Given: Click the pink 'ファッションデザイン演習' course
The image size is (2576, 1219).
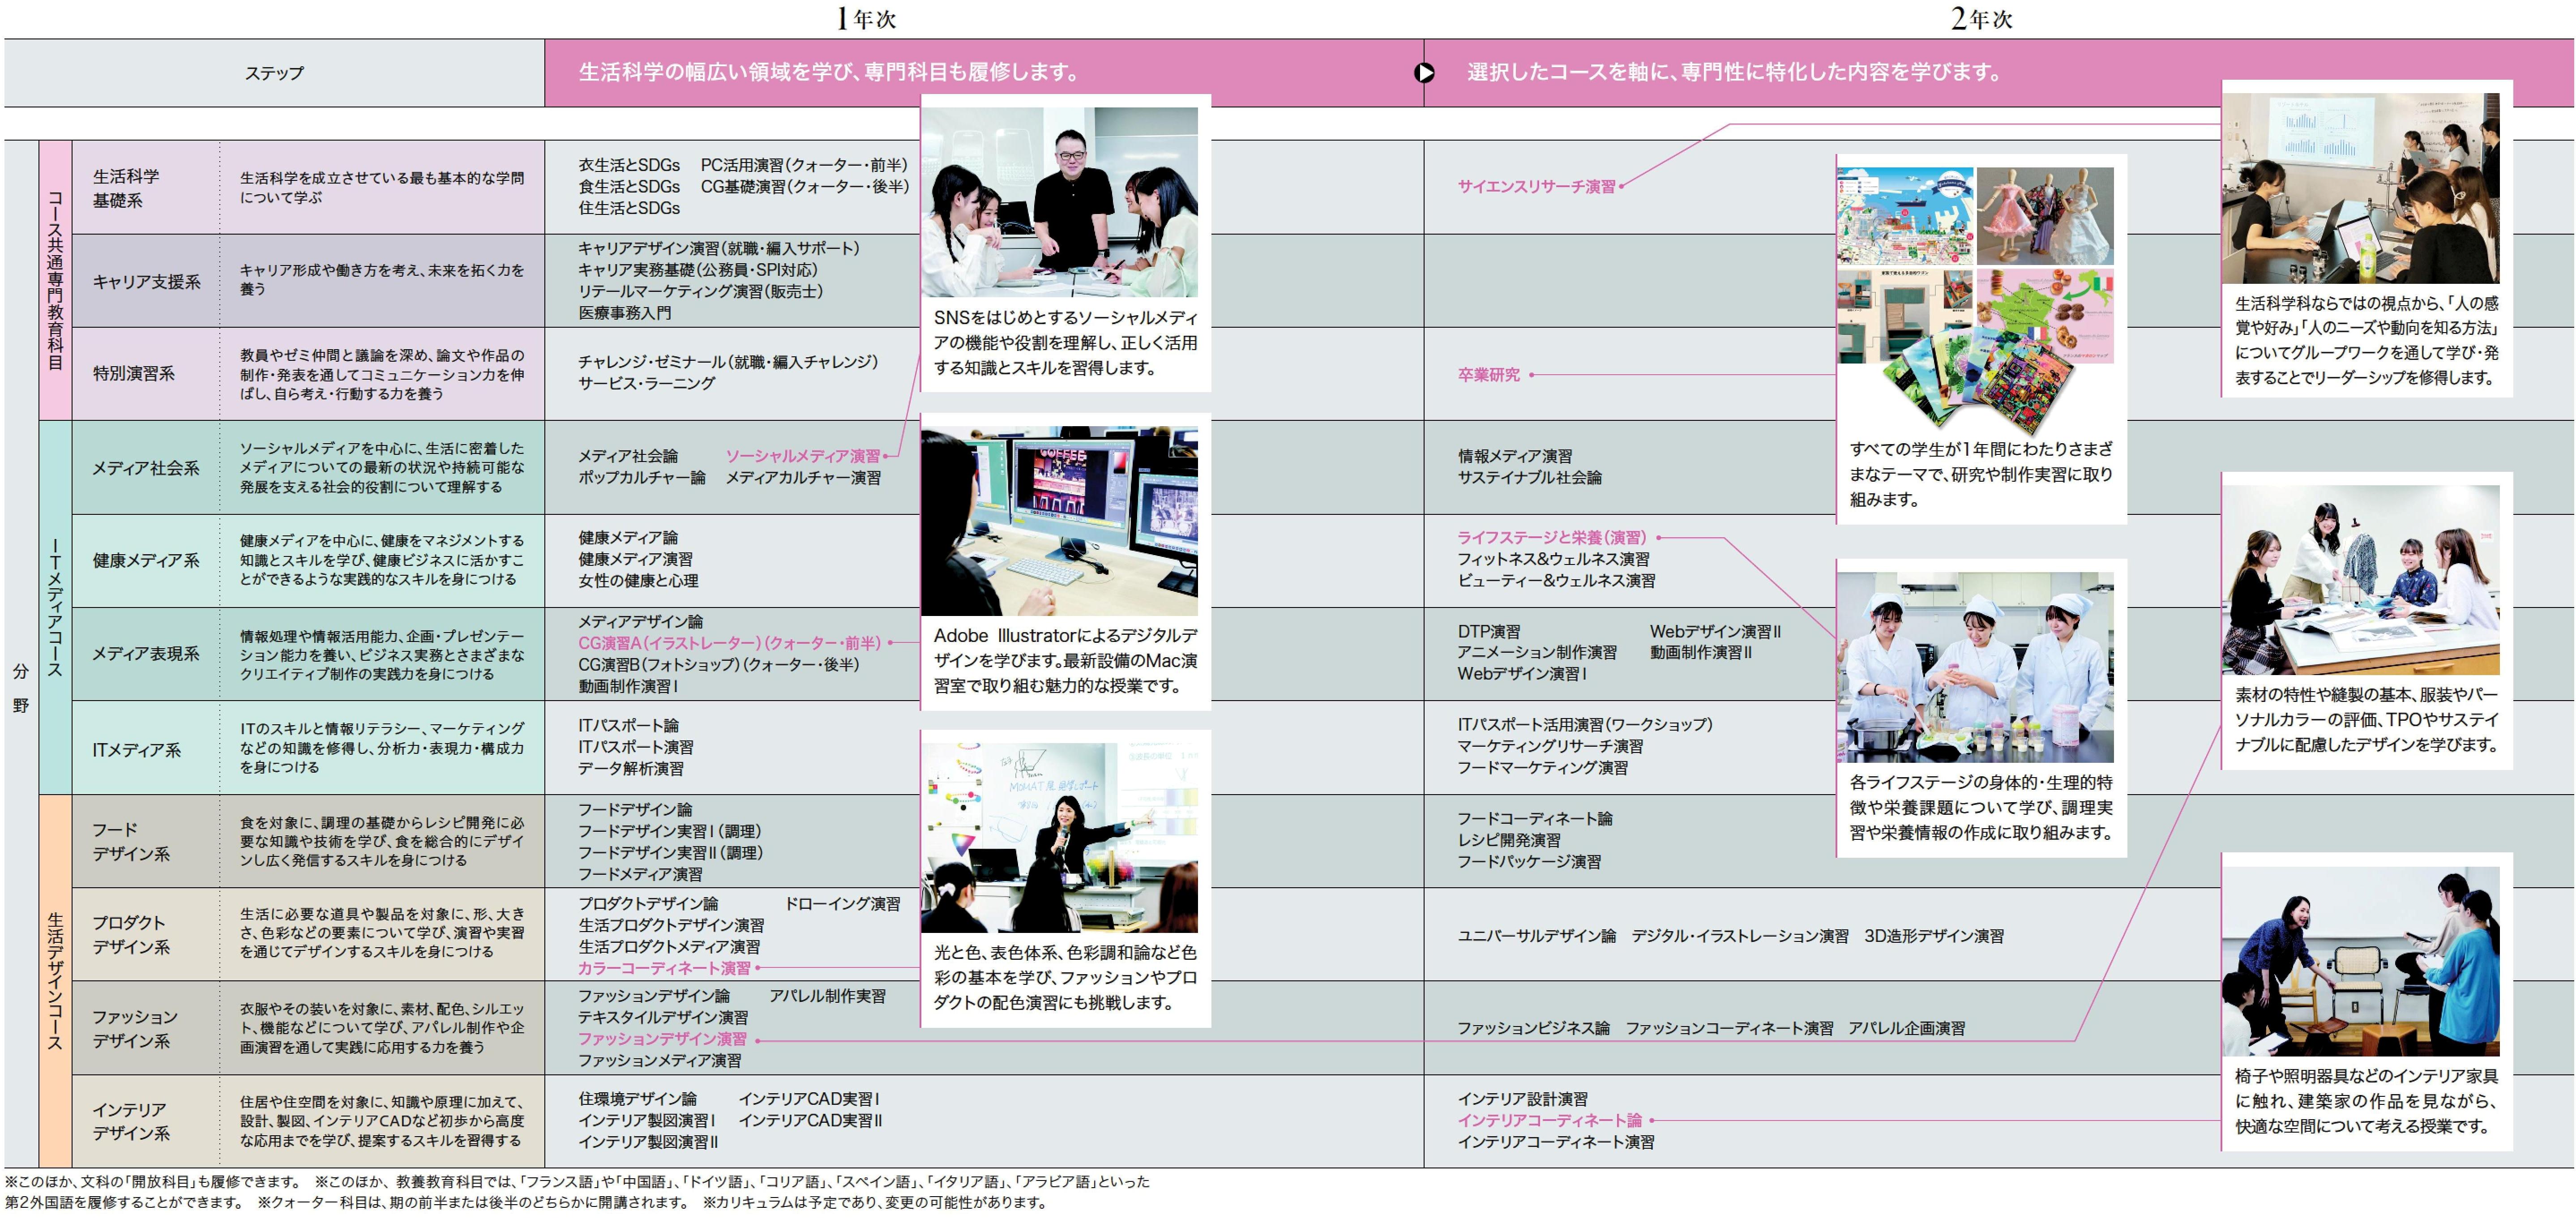Looking at the screenshot, I should [662, 1039].
